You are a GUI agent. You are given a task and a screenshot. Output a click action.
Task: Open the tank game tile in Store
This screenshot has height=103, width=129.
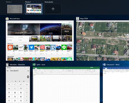[x=15, y=47]
